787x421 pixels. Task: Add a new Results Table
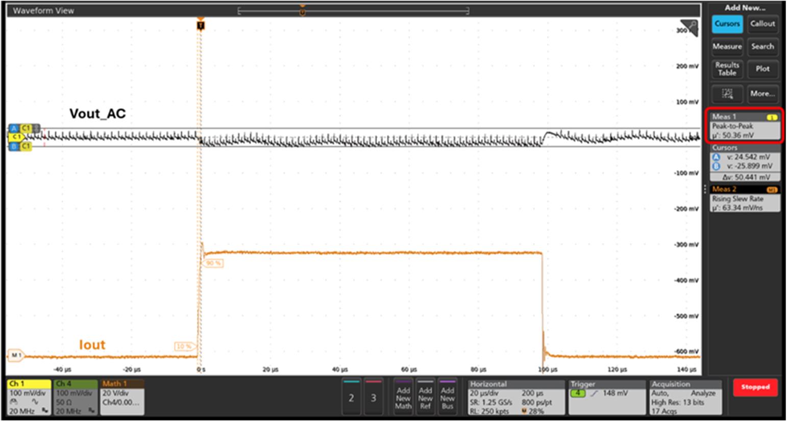727,69
